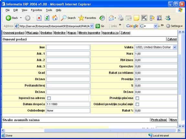186x139 pixels.
Task: Click the Edit page icon
Action: [x=129, y=18]
